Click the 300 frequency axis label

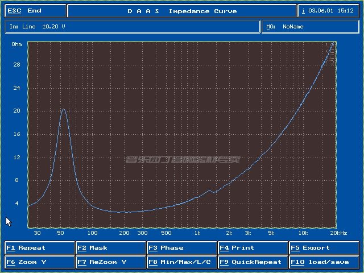click(x=143, y=233)
